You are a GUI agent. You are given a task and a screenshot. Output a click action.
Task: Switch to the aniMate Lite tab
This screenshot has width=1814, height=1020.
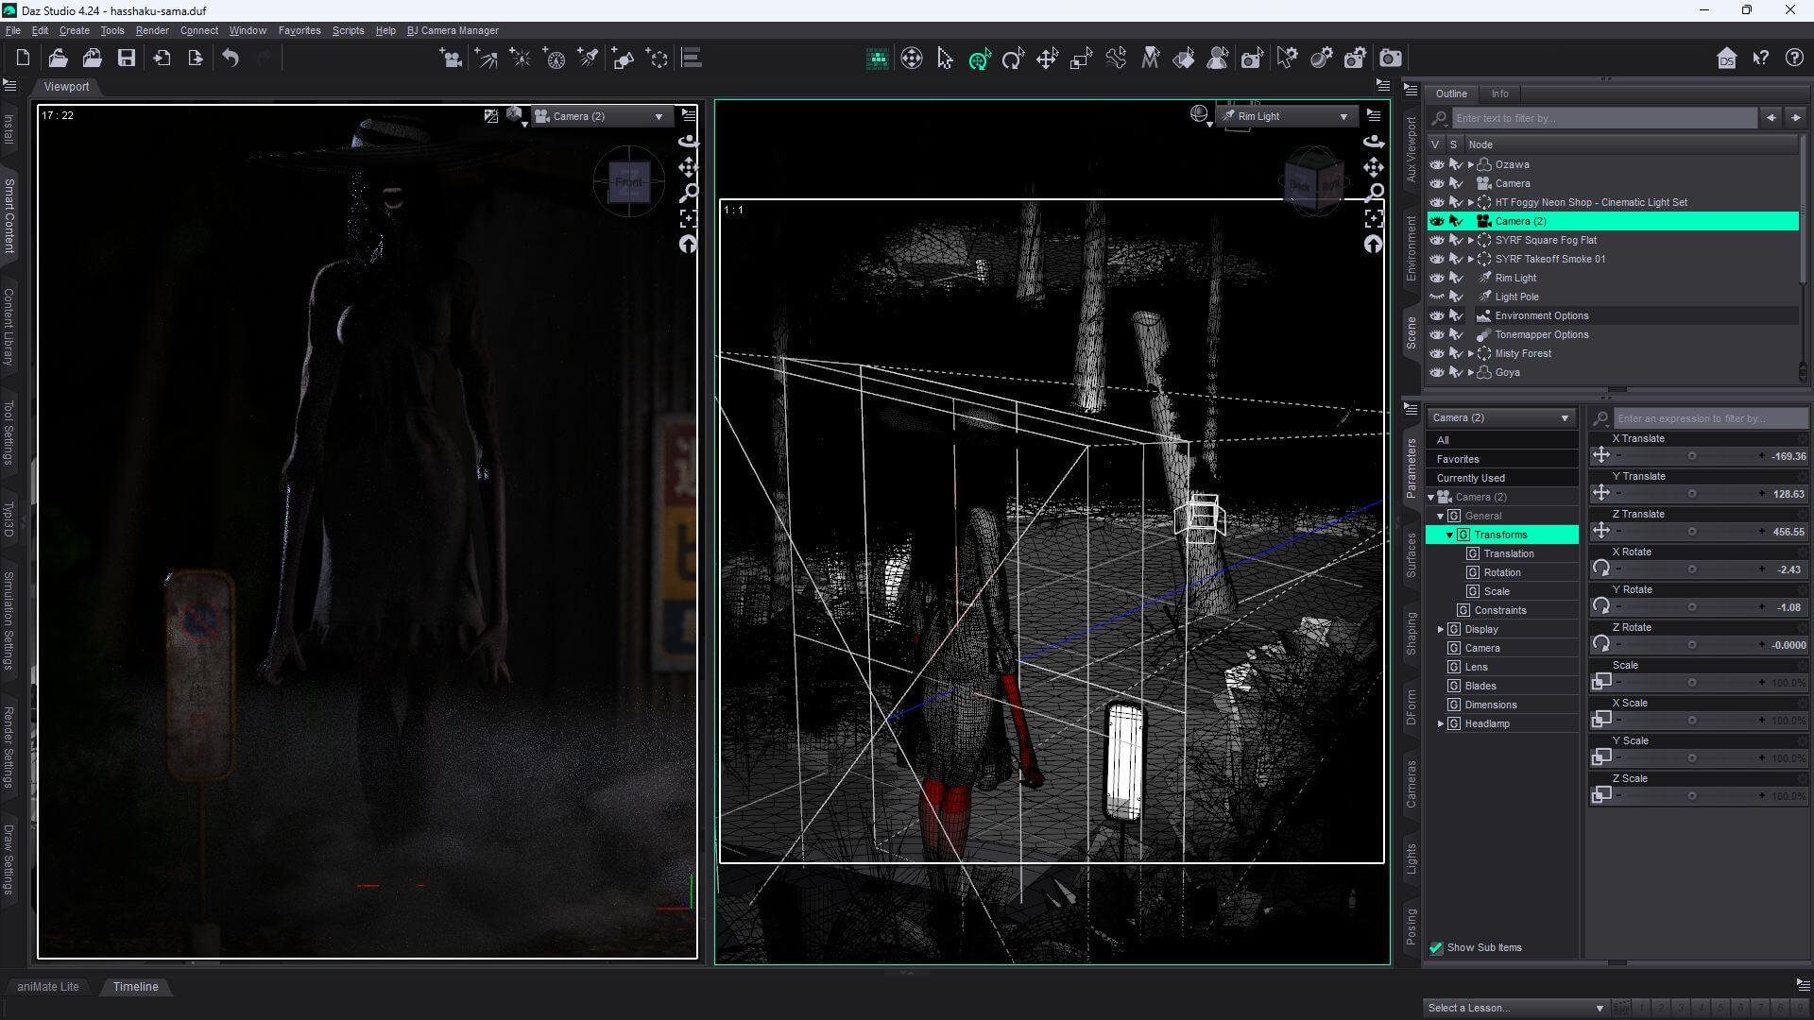pos(48,986)
